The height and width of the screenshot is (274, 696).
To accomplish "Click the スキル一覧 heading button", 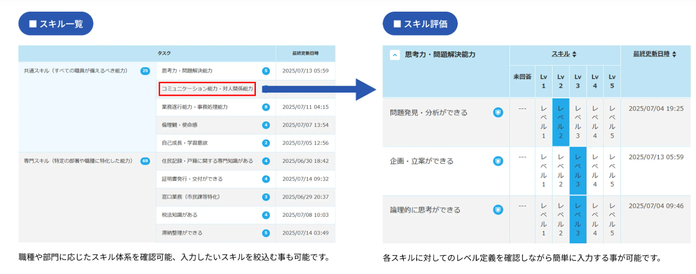I will coord(56,24).
